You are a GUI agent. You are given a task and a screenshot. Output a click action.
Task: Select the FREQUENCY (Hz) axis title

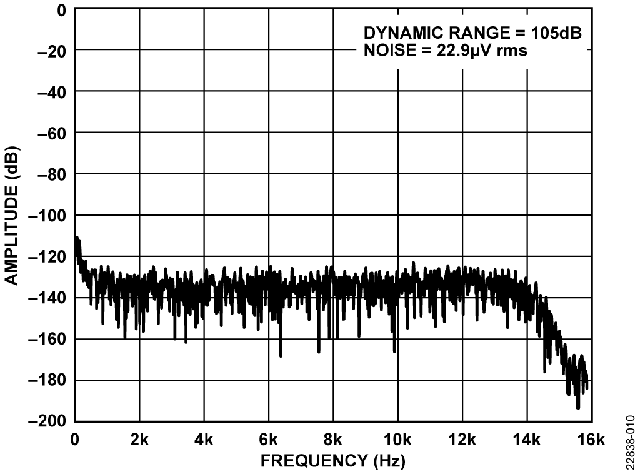click(x=332, y=461)
